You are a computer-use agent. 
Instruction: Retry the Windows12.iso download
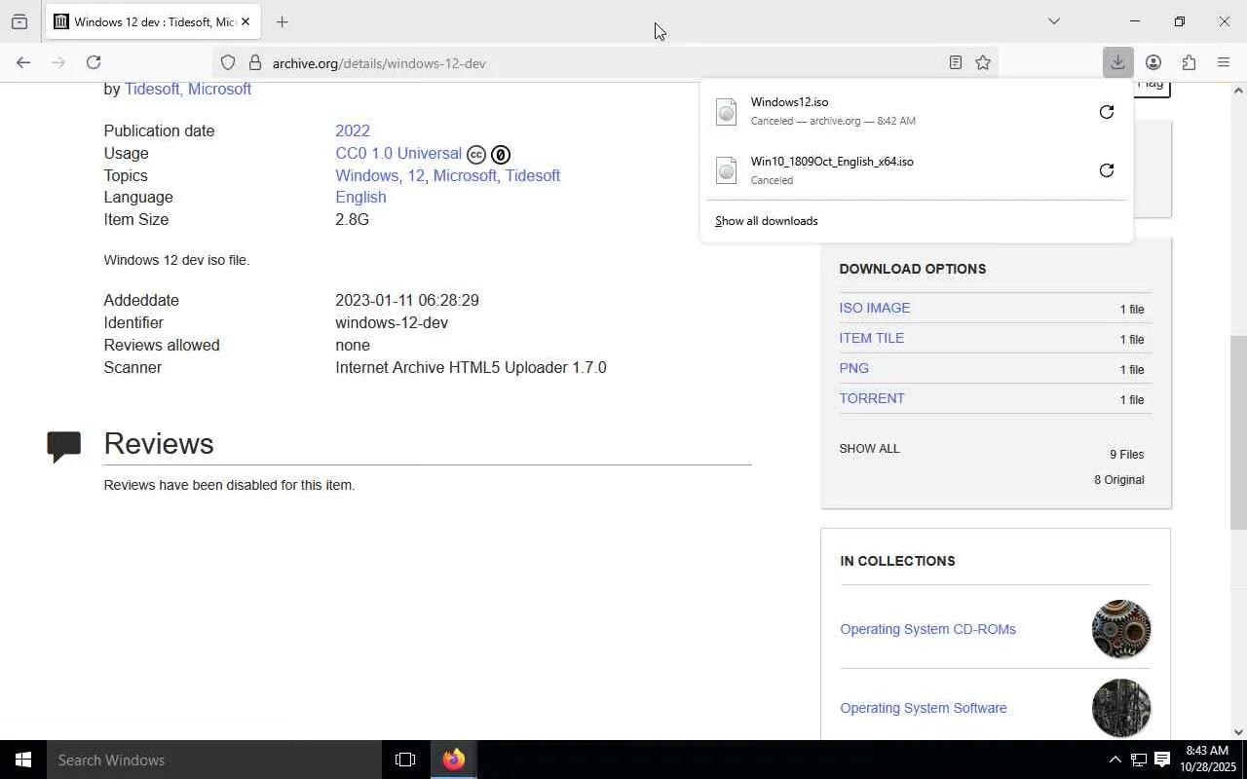(x=1107, y=111)
